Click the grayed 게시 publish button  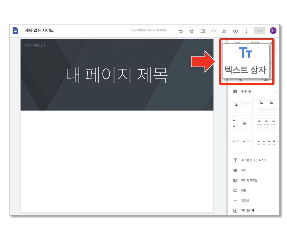[259, 31]
